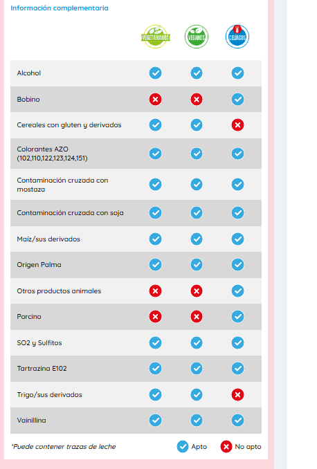Click the Tartrazina E102 row label
The image size is (317, 469).
coord(42,369)
